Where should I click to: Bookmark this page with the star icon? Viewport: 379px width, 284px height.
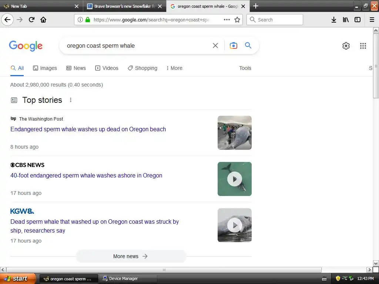(x=237, y=20)
